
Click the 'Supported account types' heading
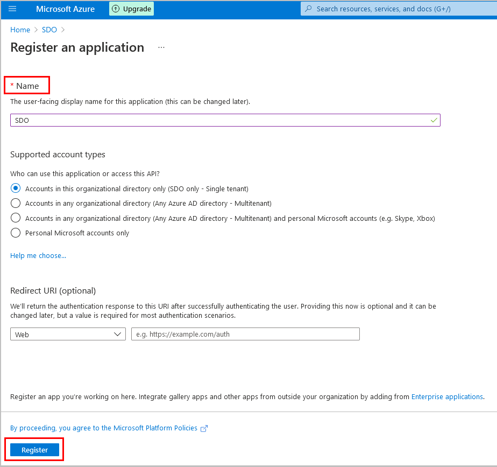tap(58, 155)
